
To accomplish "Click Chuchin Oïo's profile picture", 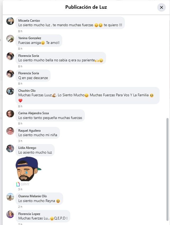I will [x=10, y=91].
